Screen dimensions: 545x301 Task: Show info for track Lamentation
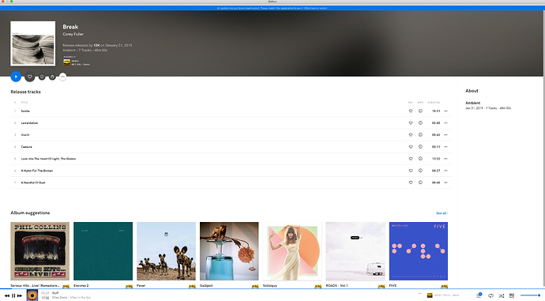[x=420, y=122]
